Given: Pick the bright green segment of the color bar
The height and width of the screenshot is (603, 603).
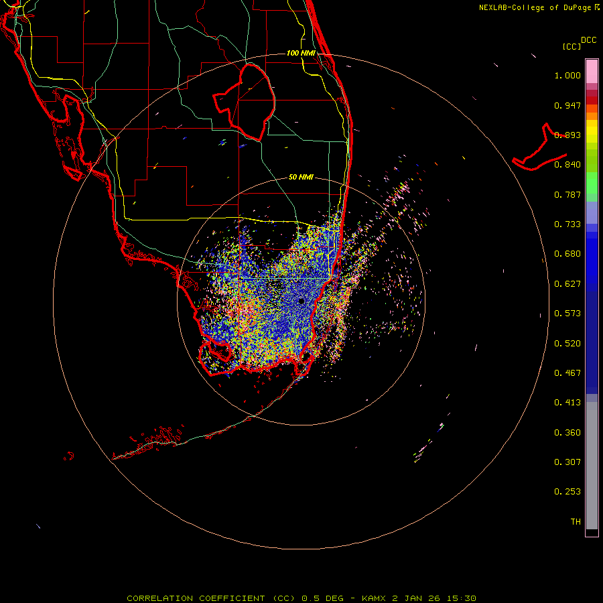Looking at the screenshot, I should click(x=592, y=183).
